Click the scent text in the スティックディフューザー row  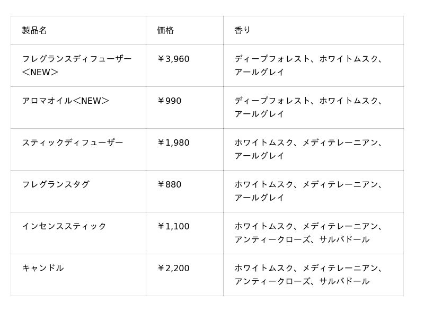(308, 149)
